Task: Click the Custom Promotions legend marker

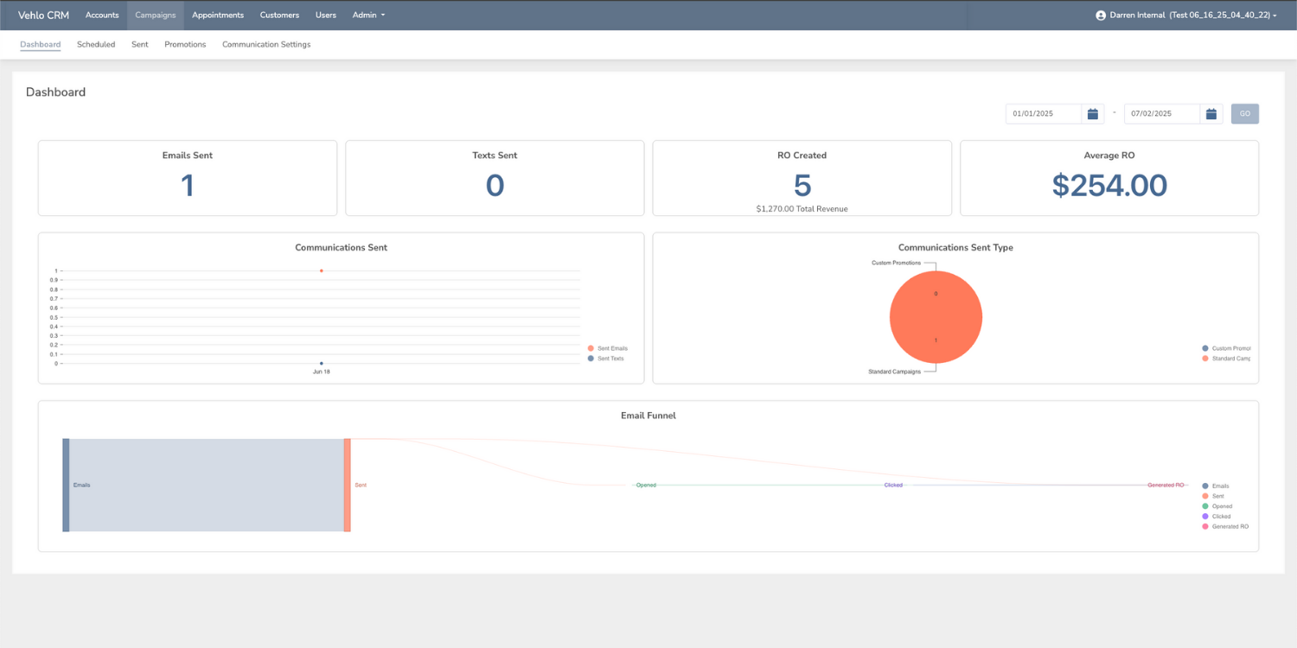Action: tap(1207, 348)
